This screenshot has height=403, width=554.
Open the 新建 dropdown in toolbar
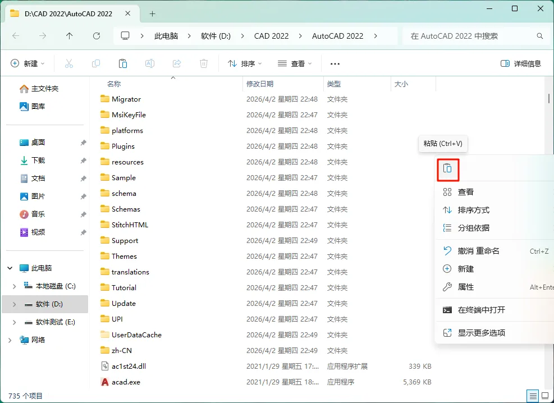(28, 63)
